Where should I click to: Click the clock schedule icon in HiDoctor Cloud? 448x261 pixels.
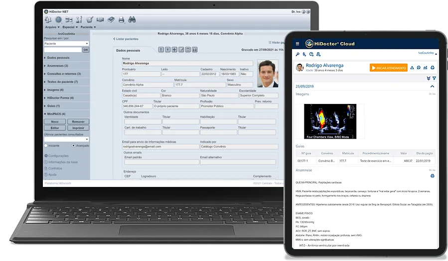pos(311,54)
